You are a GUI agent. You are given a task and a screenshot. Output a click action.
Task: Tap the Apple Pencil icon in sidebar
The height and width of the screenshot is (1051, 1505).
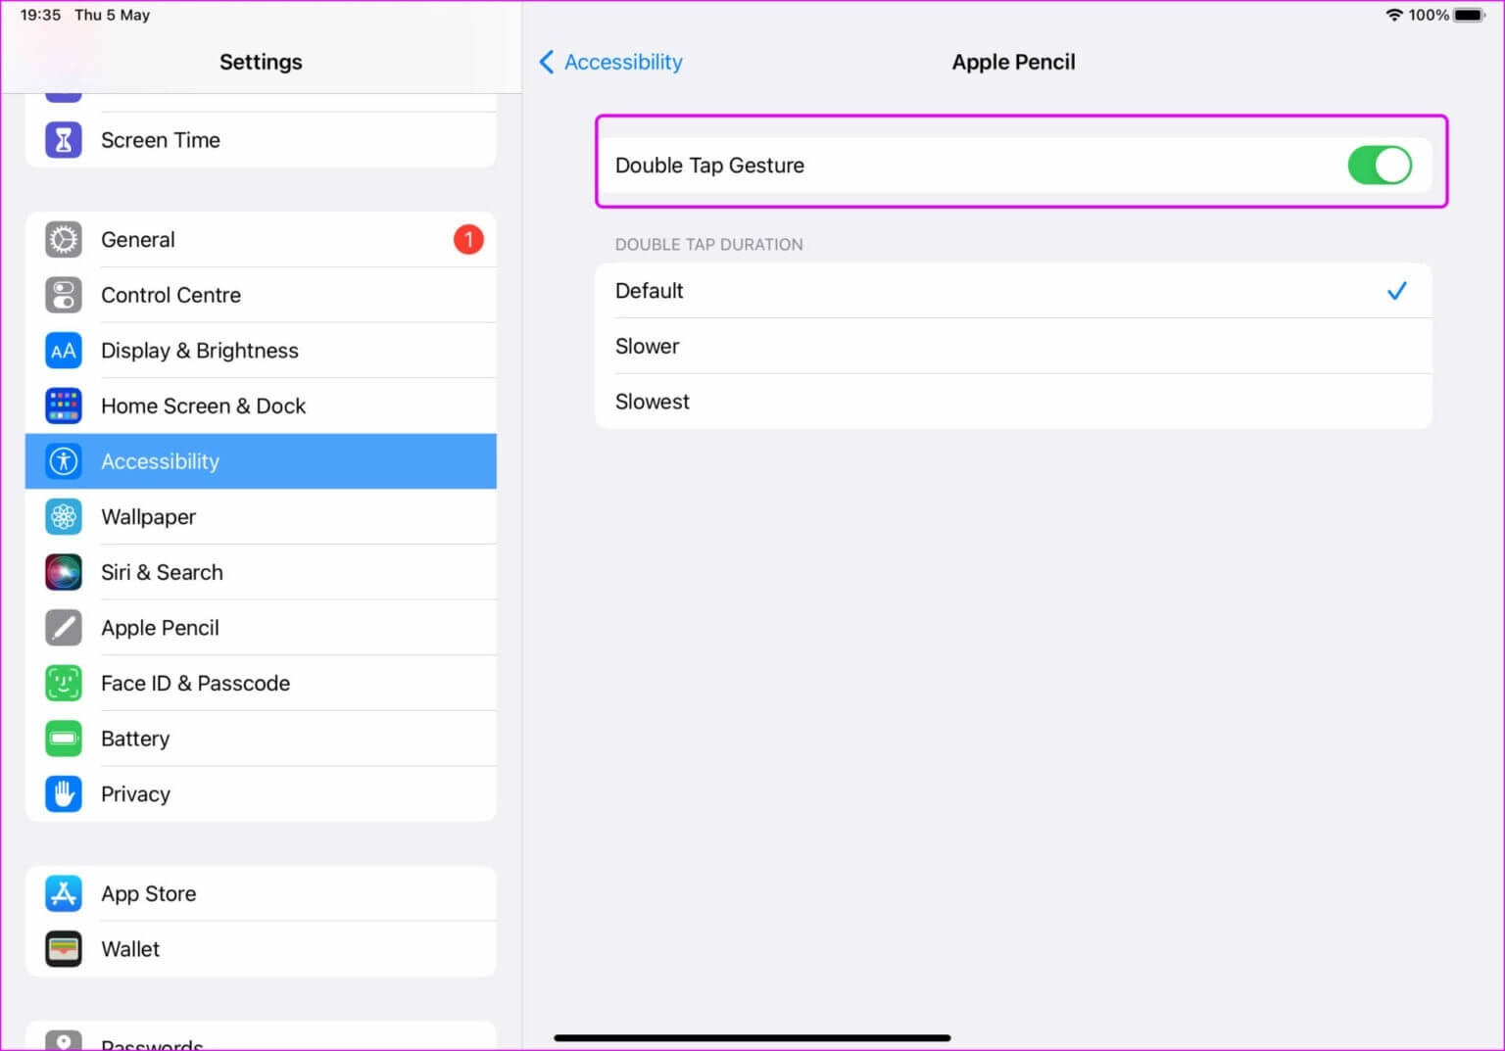click(64, 628)
